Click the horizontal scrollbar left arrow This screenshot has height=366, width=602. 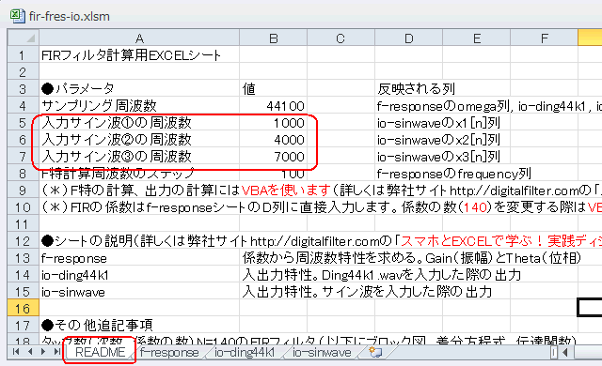565,352
